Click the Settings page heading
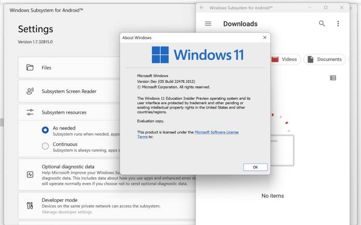The width and height of the screenshot is (361, 225). coord(35,29)
